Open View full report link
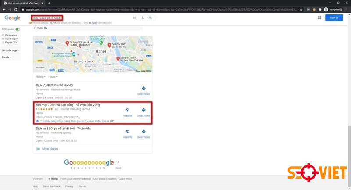 click(x=93, y=23)
